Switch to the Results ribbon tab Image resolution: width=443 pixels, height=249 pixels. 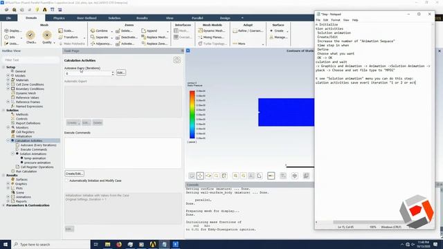point(142,18)
